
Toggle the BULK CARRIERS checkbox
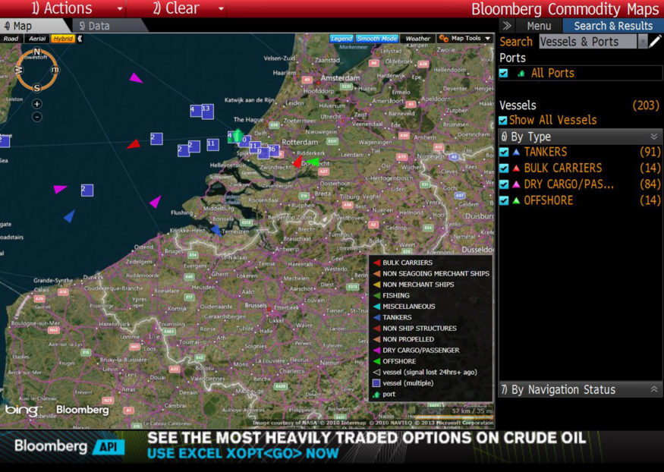coord(504,168)
